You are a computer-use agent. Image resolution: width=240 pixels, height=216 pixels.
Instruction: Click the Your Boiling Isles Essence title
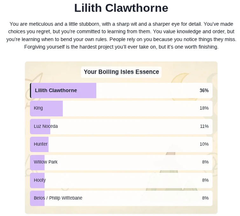click(121, 72)
